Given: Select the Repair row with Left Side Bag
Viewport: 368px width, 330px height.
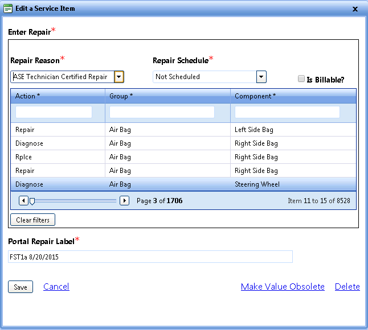Looking at the screenshot, I should click(183, 130).
